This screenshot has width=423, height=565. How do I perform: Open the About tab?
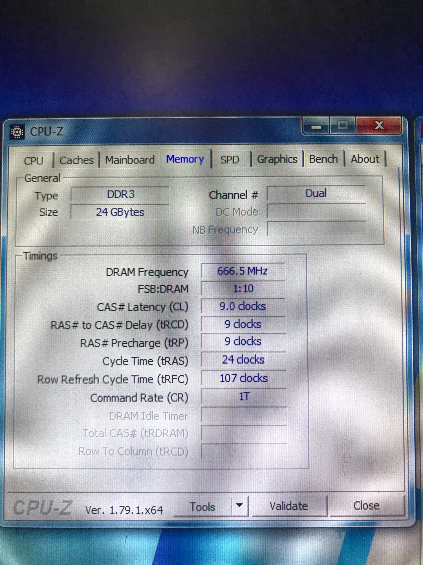click(x=365, y=159)
